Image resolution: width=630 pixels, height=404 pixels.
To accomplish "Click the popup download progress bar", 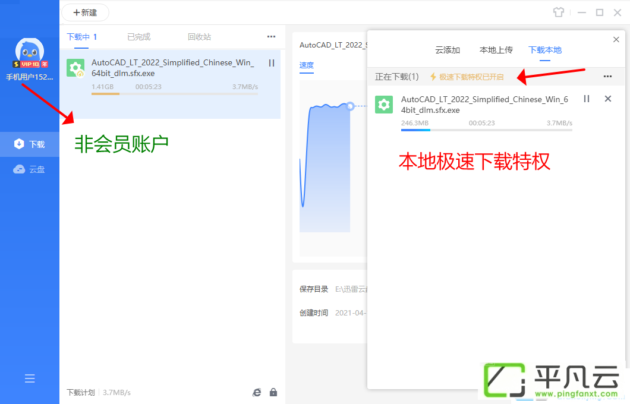I will [487, 130].
